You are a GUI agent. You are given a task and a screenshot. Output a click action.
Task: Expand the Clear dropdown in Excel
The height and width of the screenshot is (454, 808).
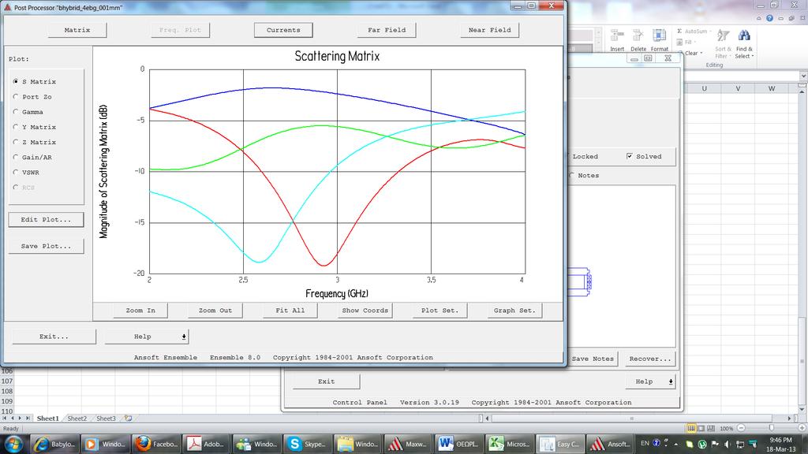pos(701,53)
